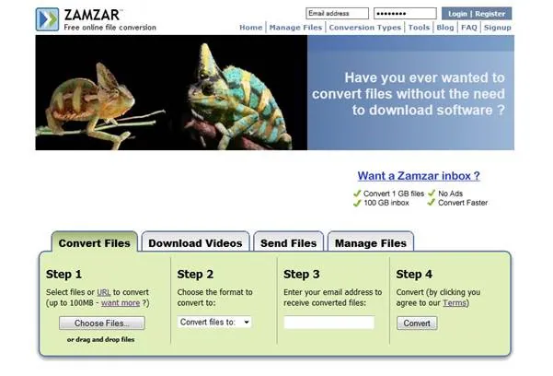Expand the 'Convert files to:' dropdown
553x376 pixels.
(x=214, y=322)
